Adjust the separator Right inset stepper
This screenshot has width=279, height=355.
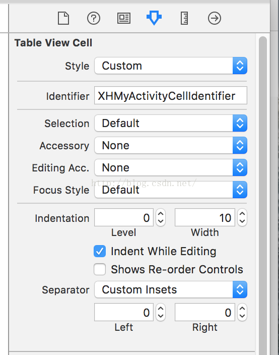(x=242, y=312)
